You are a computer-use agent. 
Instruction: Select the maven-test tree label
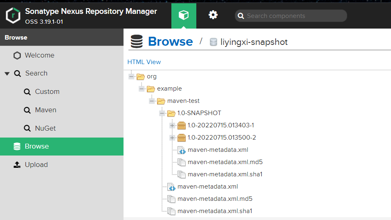[x=183, y=101]
